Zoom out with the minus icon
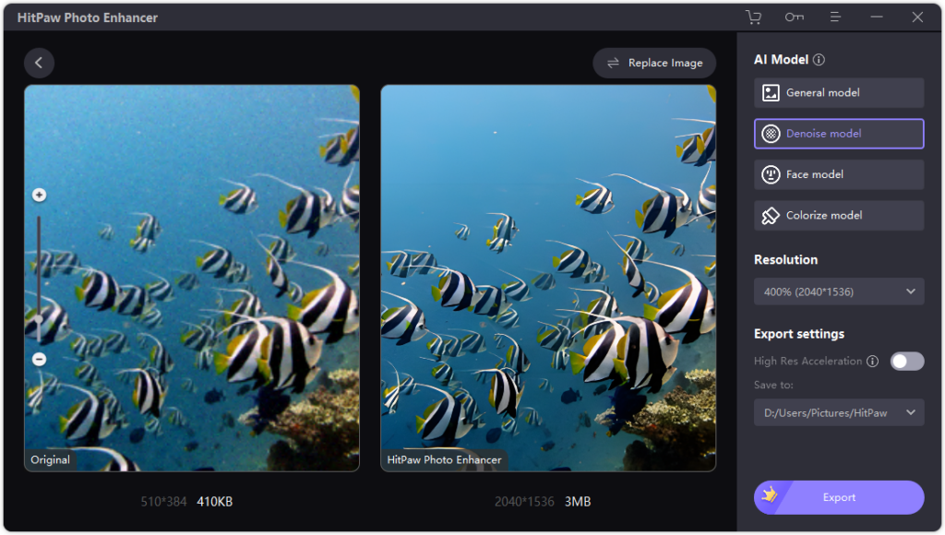945x535 pixels. (x=39, y=360)
